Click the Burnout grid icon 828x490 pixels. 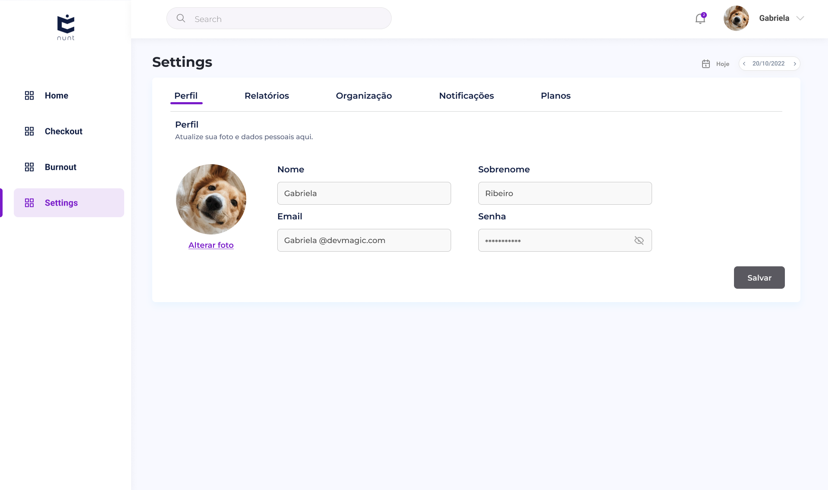[x=29, y=167]
